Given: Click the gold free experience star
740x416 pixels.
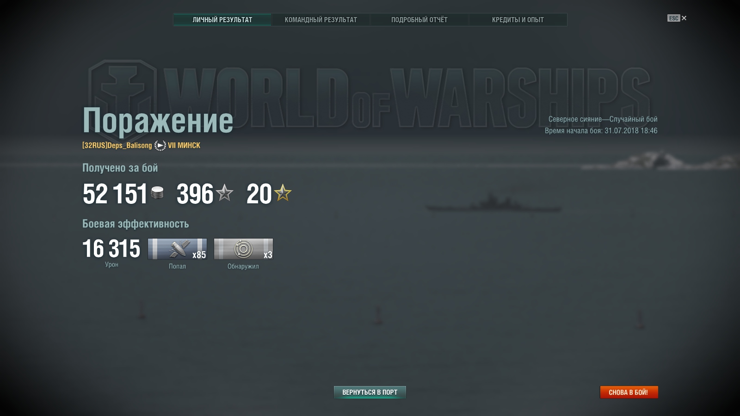Looking at the screenshot, I should coord(283,193).
